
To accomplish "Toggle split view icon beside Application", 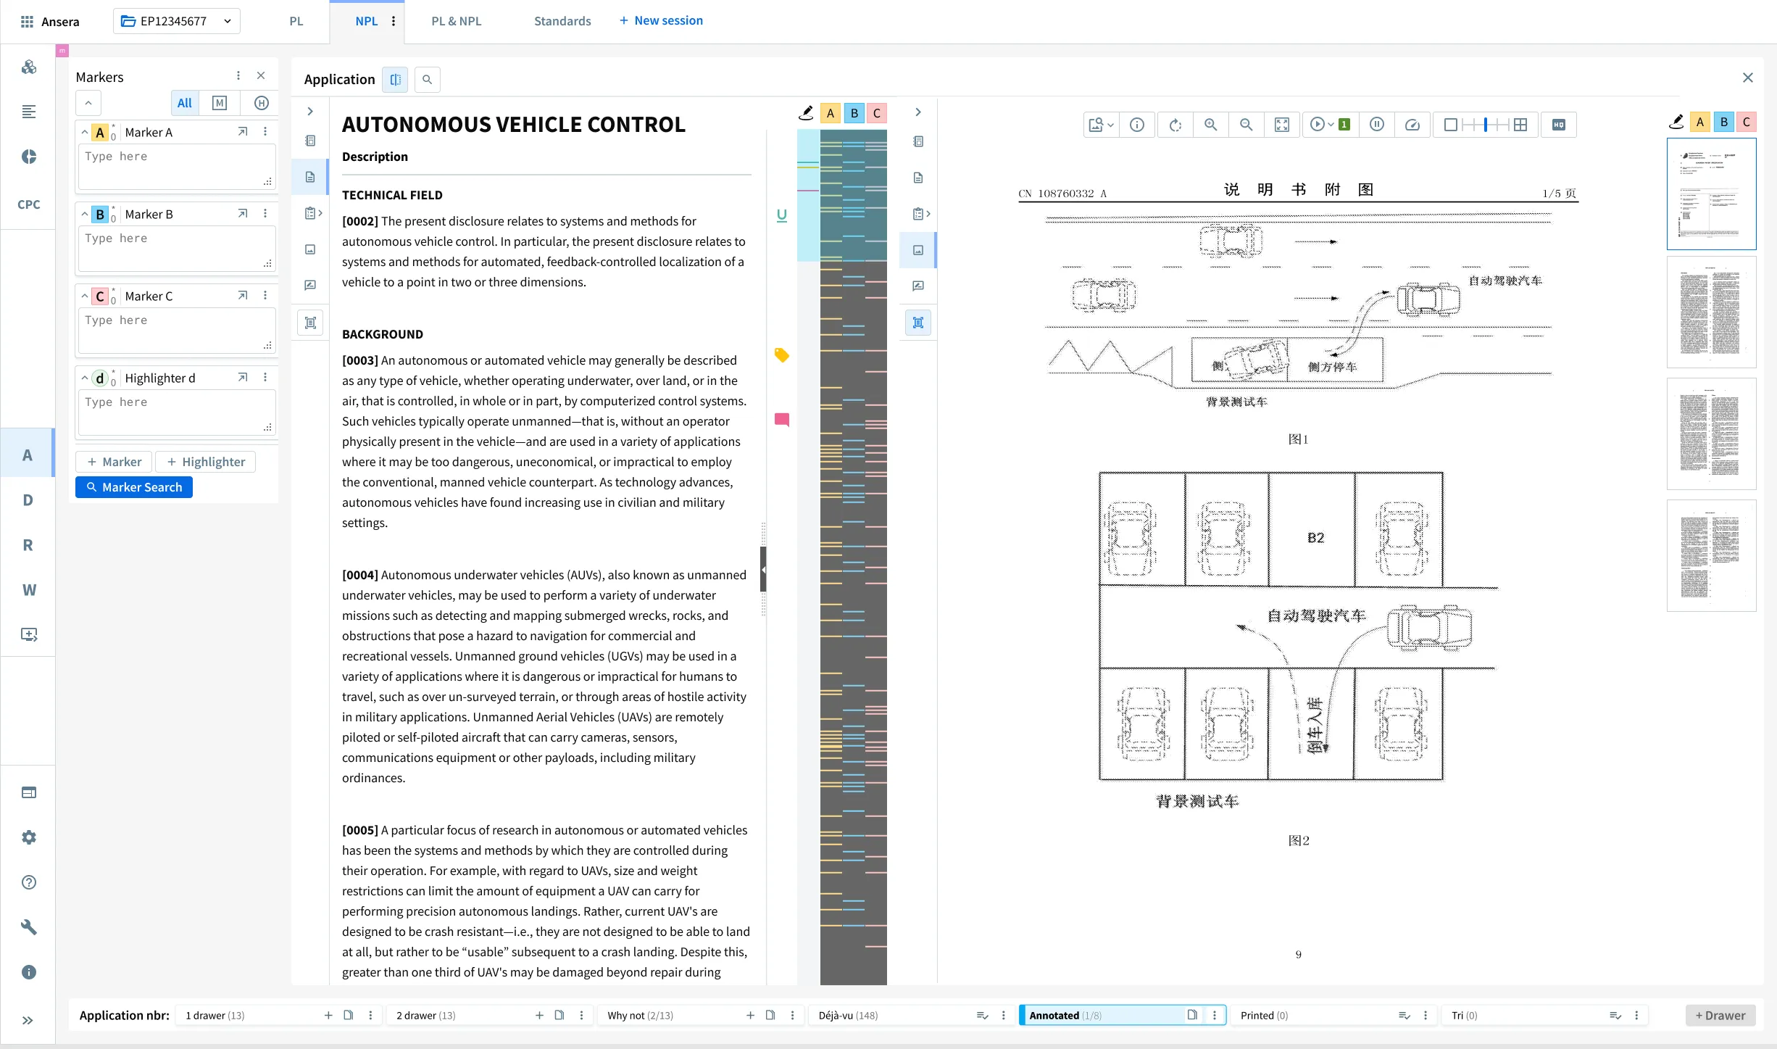I will point(395,79).
